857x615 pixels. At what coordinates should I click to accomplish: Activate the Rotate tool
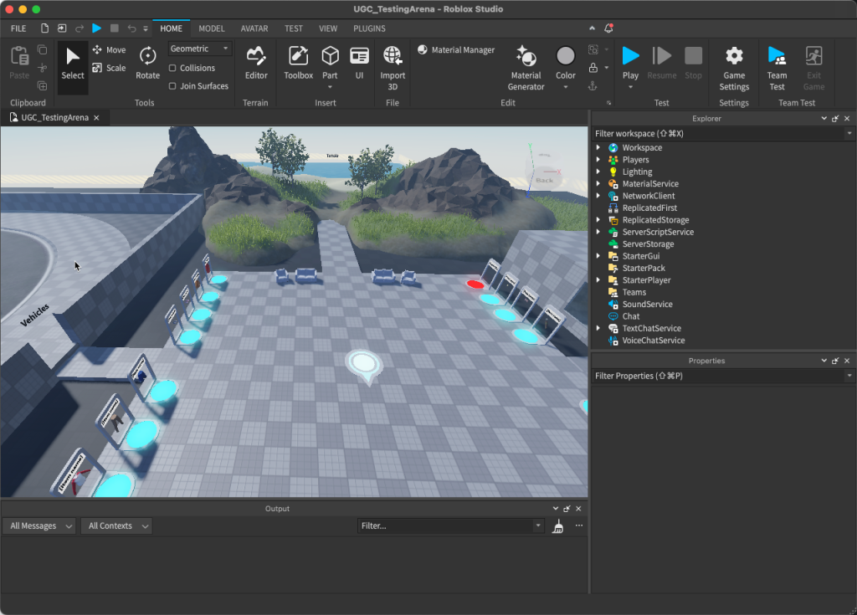point(147,63)
